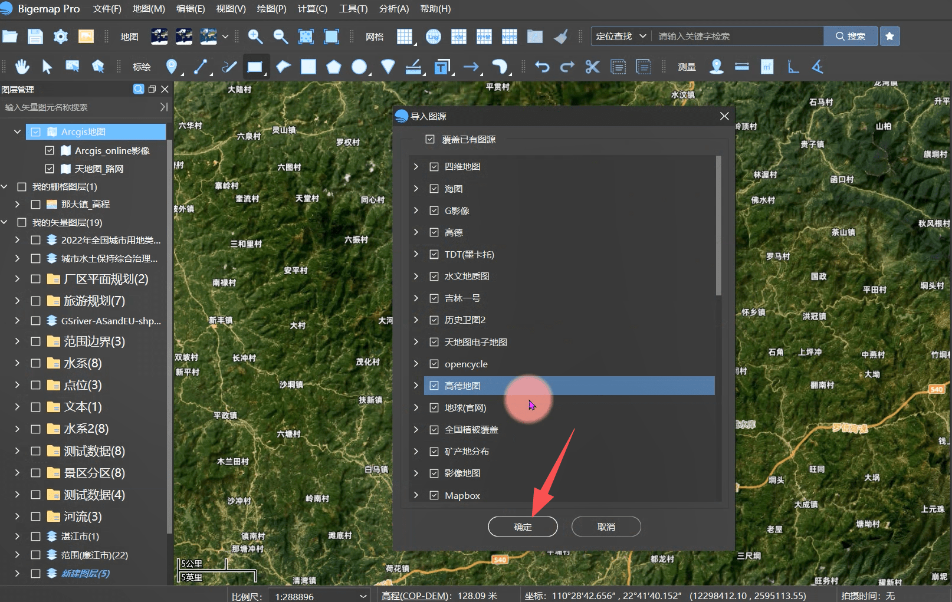
Task: Expand the 景区分区(8) folder
Action: coord(17,473)
